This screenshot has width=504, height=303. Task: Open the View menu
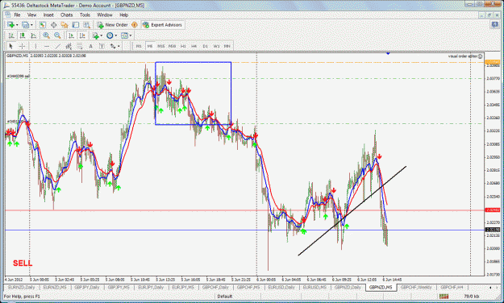click(31, 15)
